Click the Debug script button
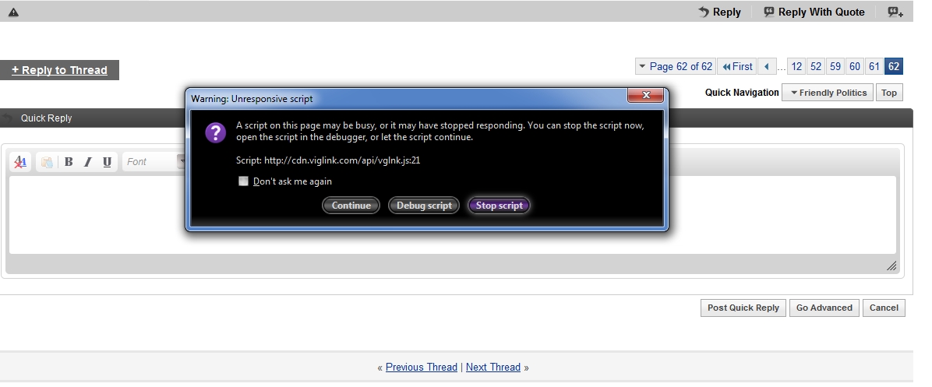This screenshot has width=932, height=387. point(424,206)
